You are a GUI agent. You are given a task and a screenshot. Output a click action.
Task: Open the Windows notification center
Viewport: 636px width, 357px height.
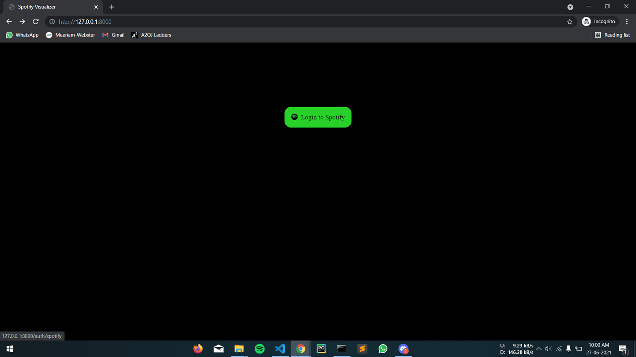point(623,349)
